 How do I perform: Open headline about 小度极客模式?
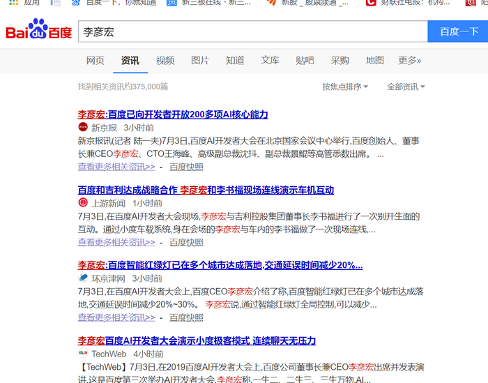[x=197, y=340]
